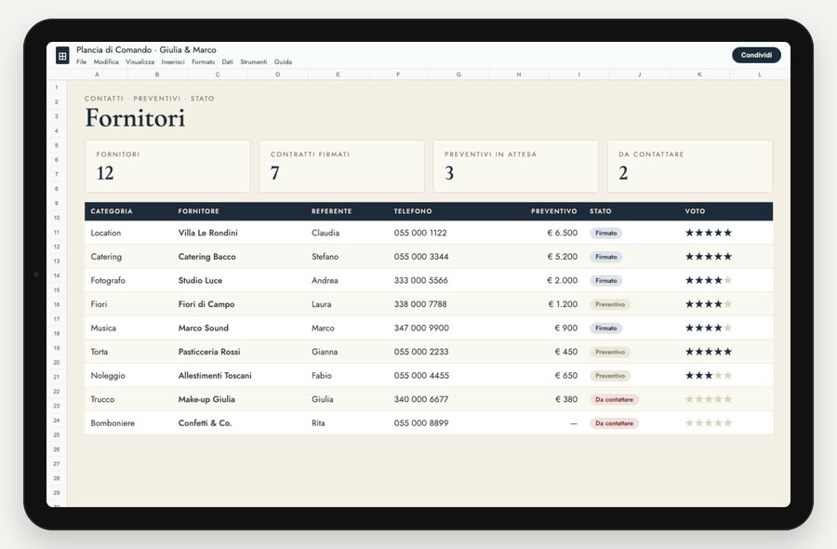Image resolution: width=837 pixels, height=549 pixels.
Task: Click the Preventivo badge for Pasticceria Rossi
Action: [x=610, y=352]
